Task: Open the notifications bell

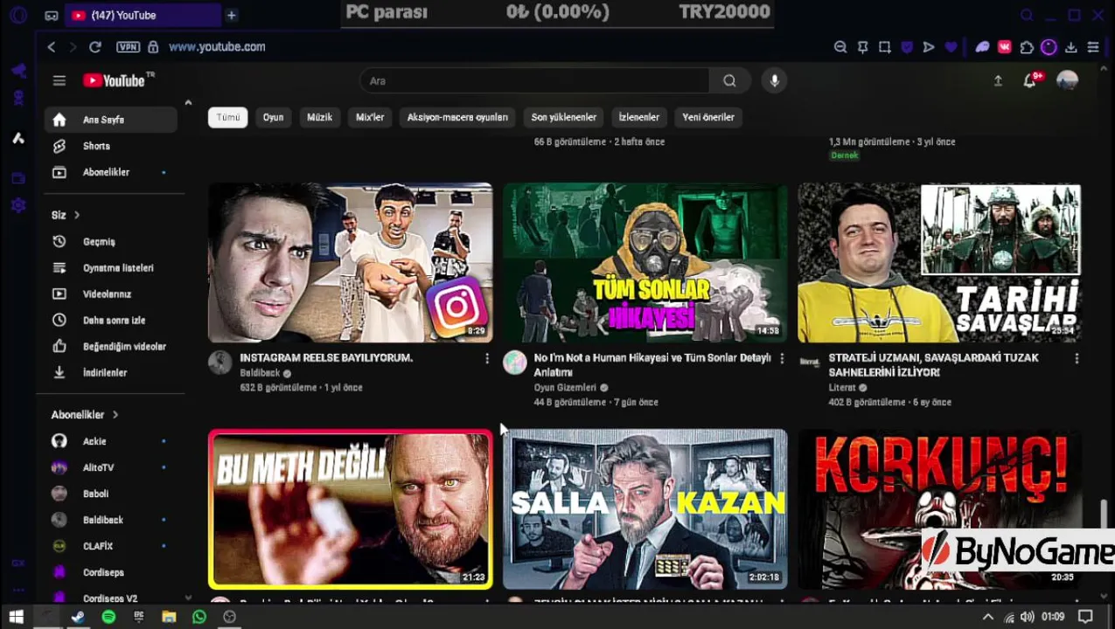Action: tap(1031, 80)
